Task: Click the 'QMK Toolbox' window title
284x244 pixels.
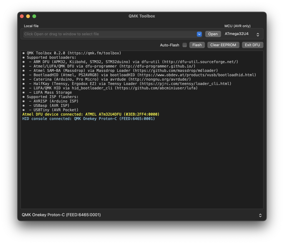Action: [x=142, y=16]
